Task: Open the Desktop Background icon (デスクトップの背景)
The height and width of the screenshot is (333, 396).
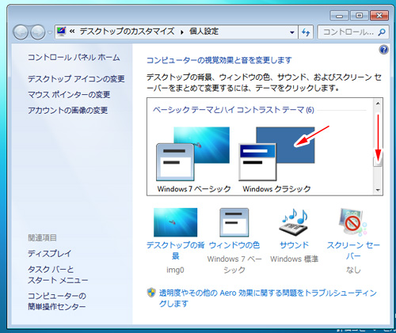Action: pos(175,222)
